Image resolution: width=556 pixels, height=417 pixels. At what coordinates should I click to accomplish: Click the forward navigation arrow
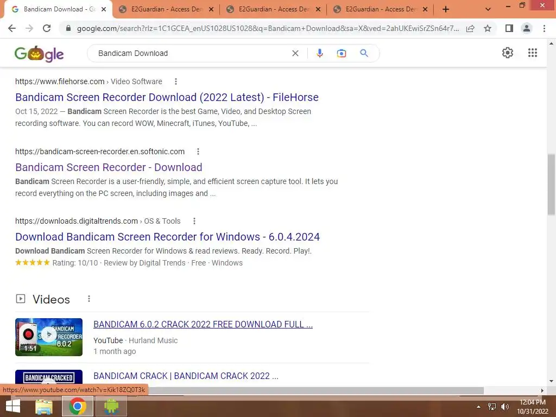point(29,28)
